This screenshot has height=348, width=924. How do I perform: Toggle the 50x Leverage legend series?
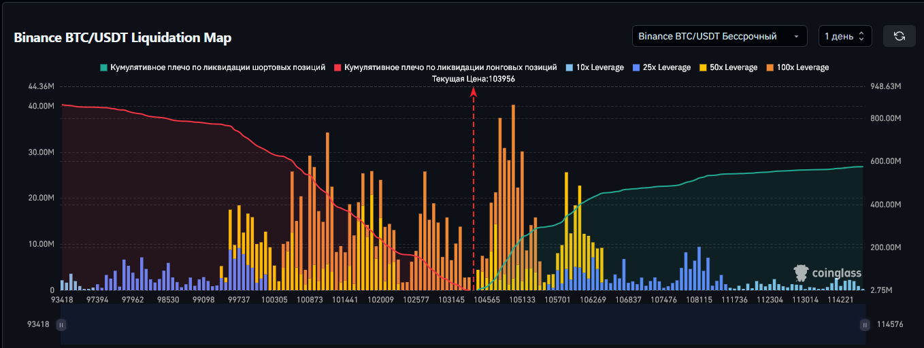(728, 67)
